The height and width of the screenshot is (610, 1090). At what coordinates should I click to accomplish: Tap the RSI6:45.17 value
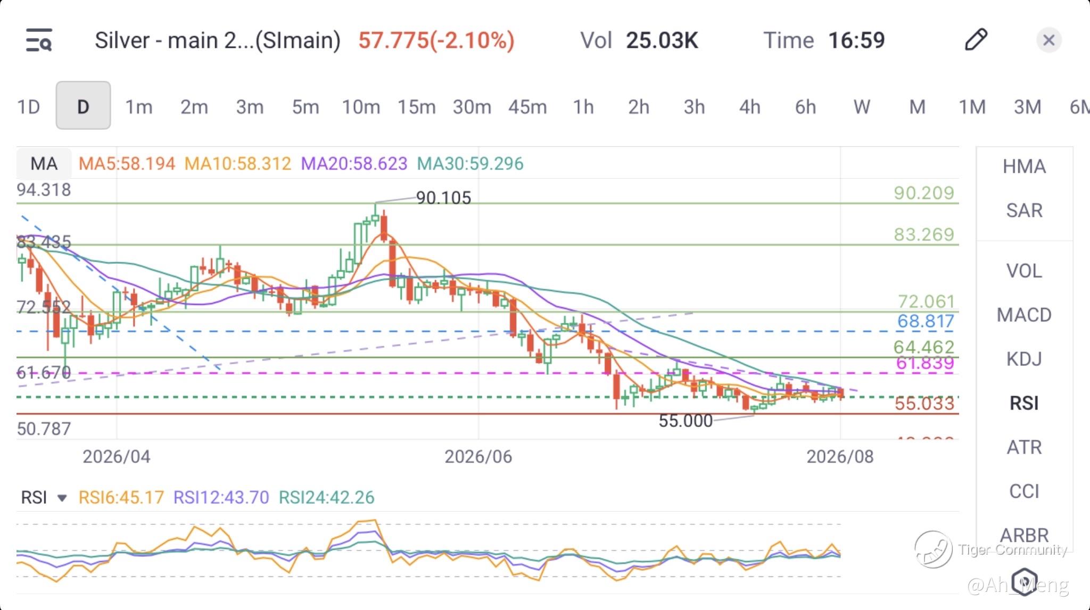(x=121, y=498)
